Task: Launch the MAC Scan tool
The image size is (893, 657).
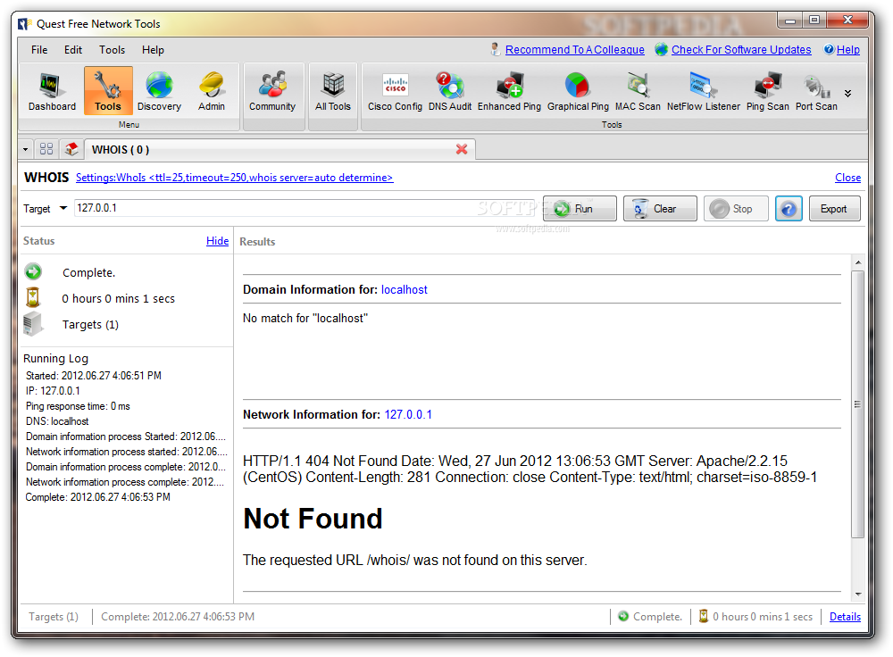Action: 638,90
